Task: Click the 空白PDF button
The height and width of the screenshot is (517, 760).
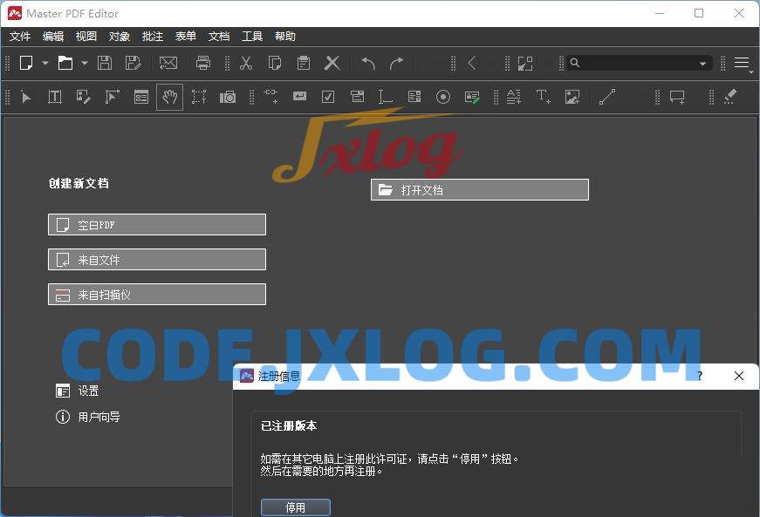Action: click(x=157, y=225)
